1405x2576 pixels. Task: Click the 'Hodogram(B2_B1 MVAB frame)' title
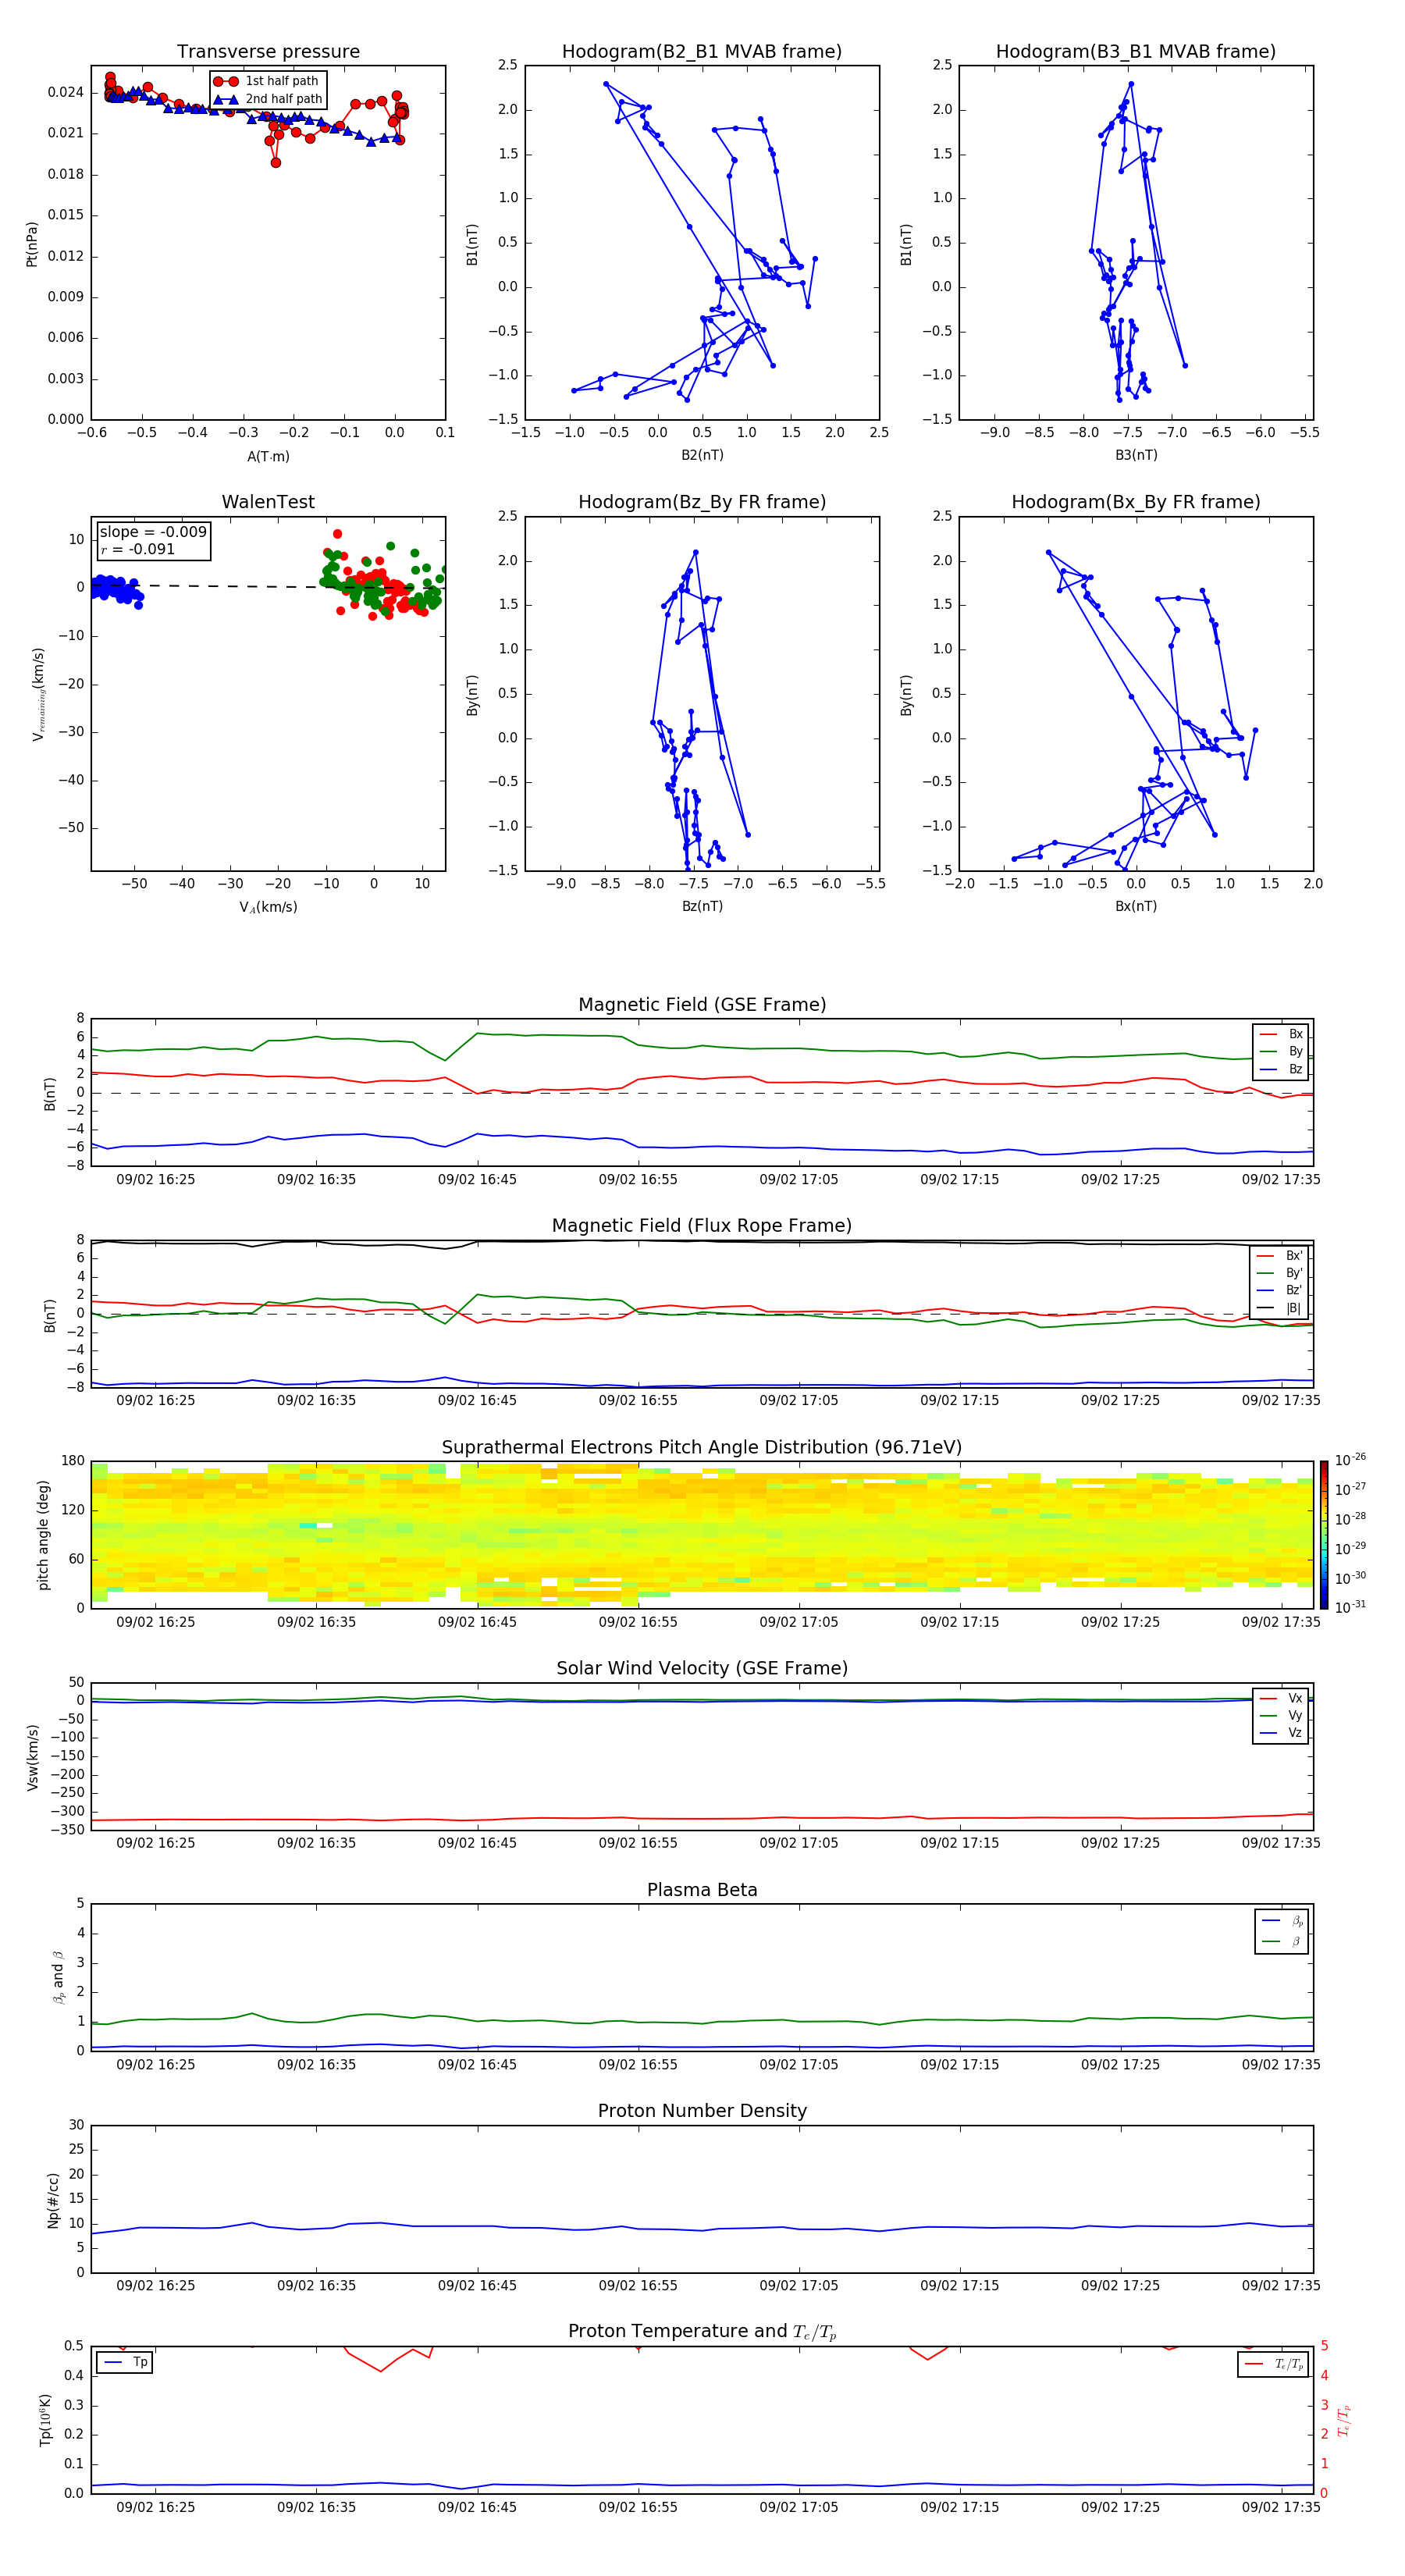tap(702, 52)
